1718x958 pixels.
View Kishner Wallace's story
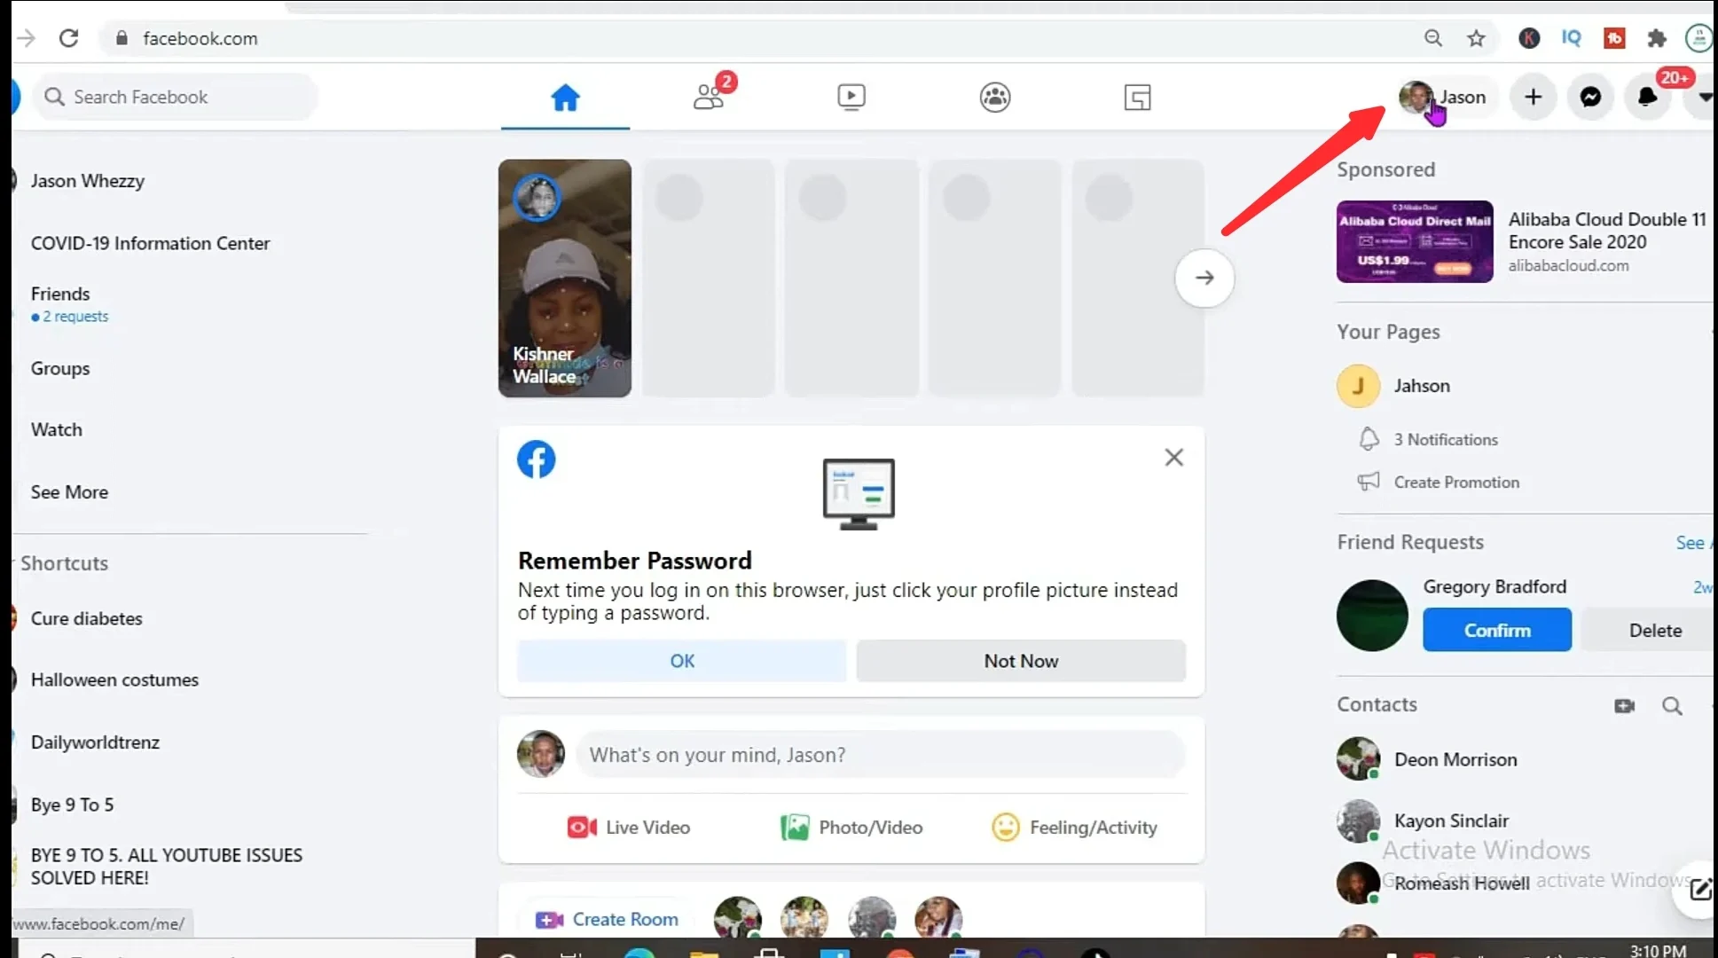click(x=565, y=278)
